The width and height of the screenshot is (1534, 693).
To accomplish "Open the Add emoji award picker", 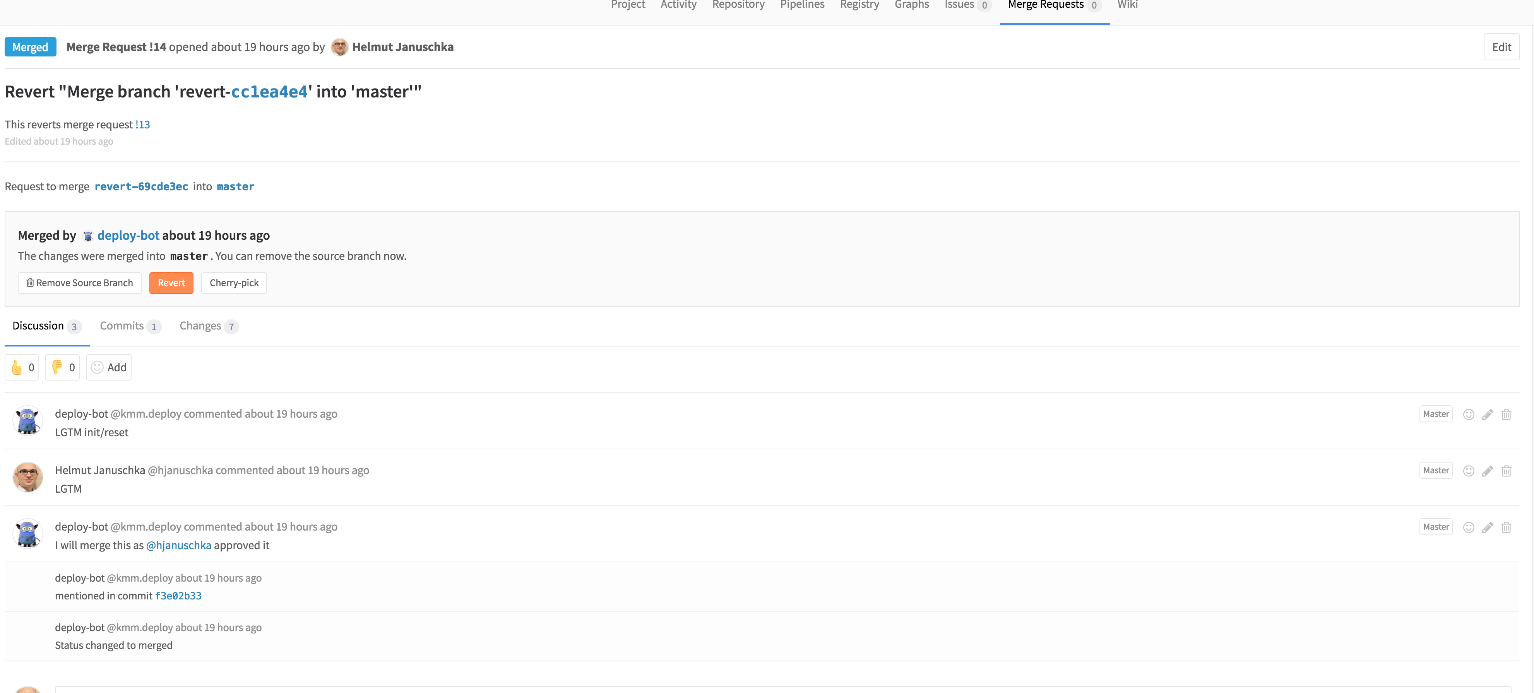I will (x=109, y=368).
